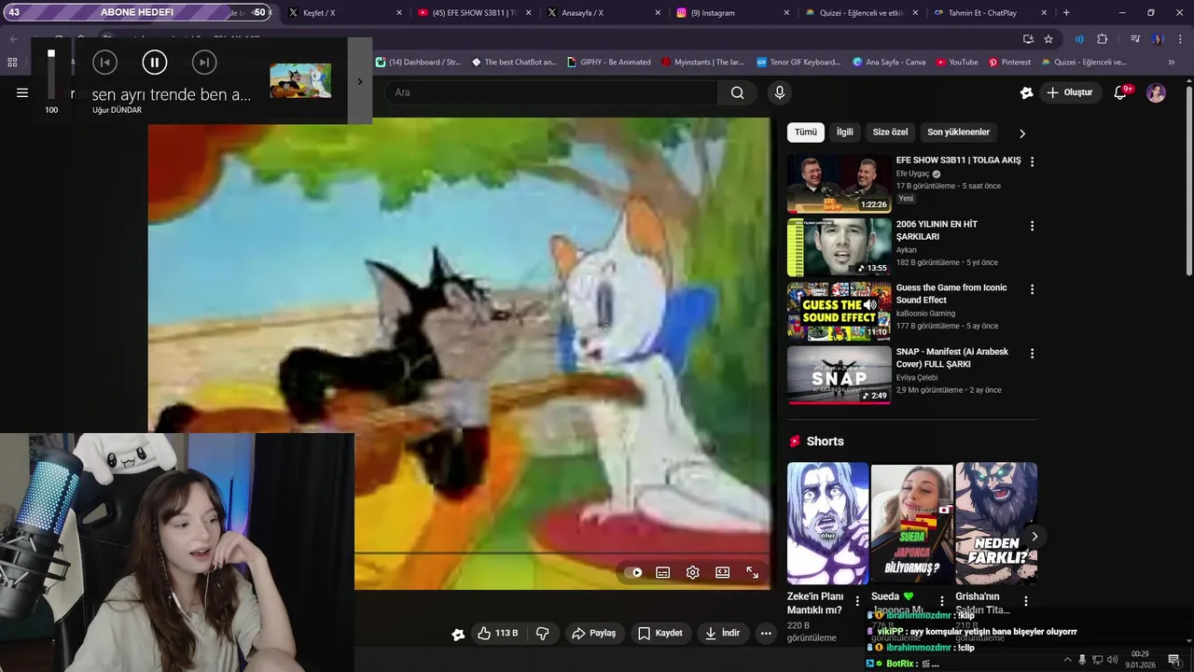The width and height of the screenshot is (1194, 672).
Task: Toggle theater mode in player
Action: pos(722,572)
